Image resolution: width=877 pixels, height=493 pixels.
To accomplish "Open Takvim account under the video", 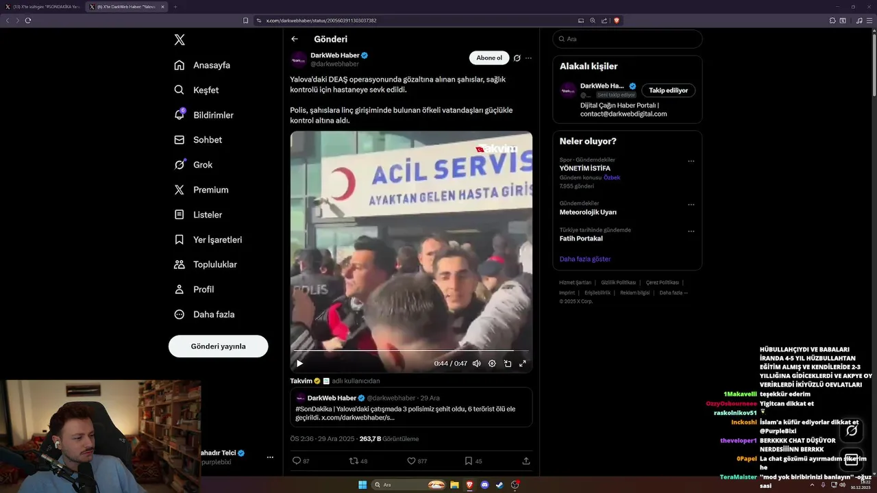I will [x=301, y=381].
